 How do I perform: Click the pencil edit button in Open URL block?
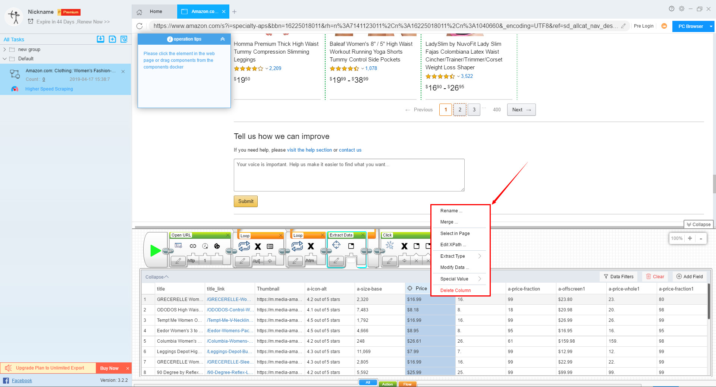point(178,261)
